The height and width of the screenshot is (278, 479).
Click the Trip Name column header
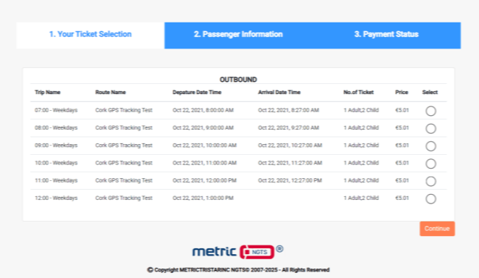point(47,92)
